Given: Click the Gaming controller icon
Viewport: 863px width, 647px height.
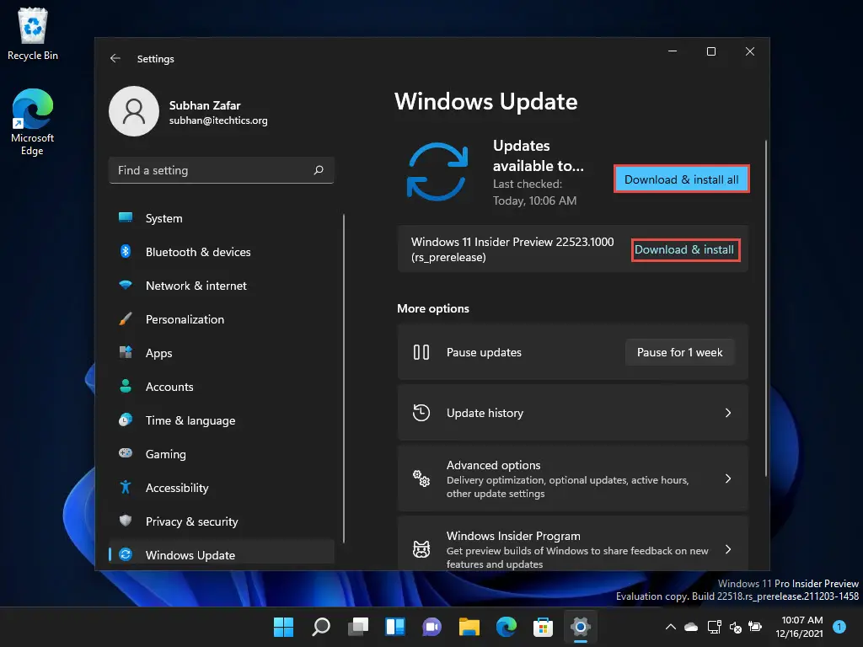Looking at the screenshot, I should tap(126, 453).
